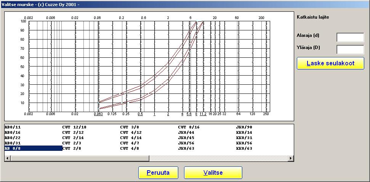
Task: Select CUT 4/7 in the list
Action: tap(130, 143)
